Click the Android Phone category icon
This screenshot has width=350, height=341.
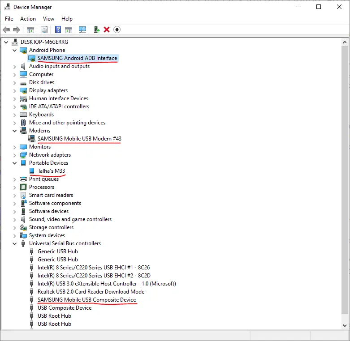pyautogui.click(x=23, y=51)
